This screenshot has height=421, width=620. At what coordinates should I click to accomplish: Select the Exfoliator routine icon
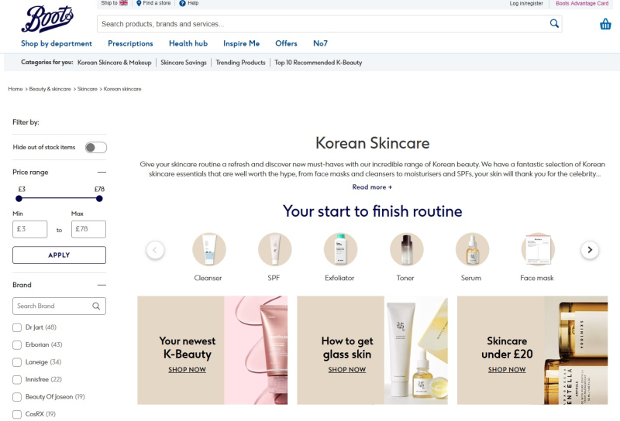[340, 249]
